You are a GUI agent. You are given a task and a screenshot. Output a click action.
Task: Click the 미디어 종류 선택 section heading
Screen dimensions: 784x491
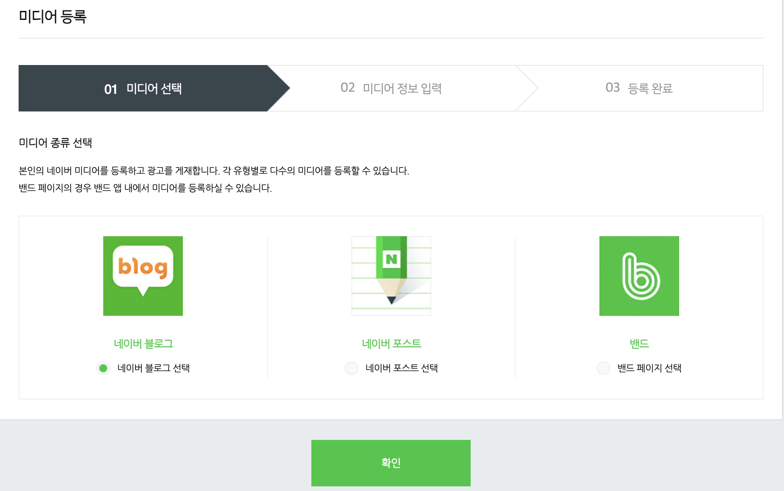(55, 143)
